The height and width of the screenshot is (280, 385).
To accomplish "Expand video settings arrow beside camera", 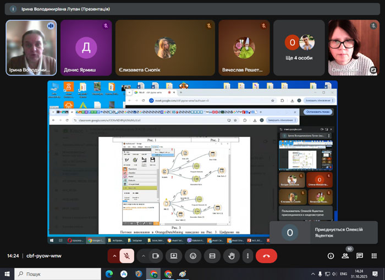I will tap(143, 256).
